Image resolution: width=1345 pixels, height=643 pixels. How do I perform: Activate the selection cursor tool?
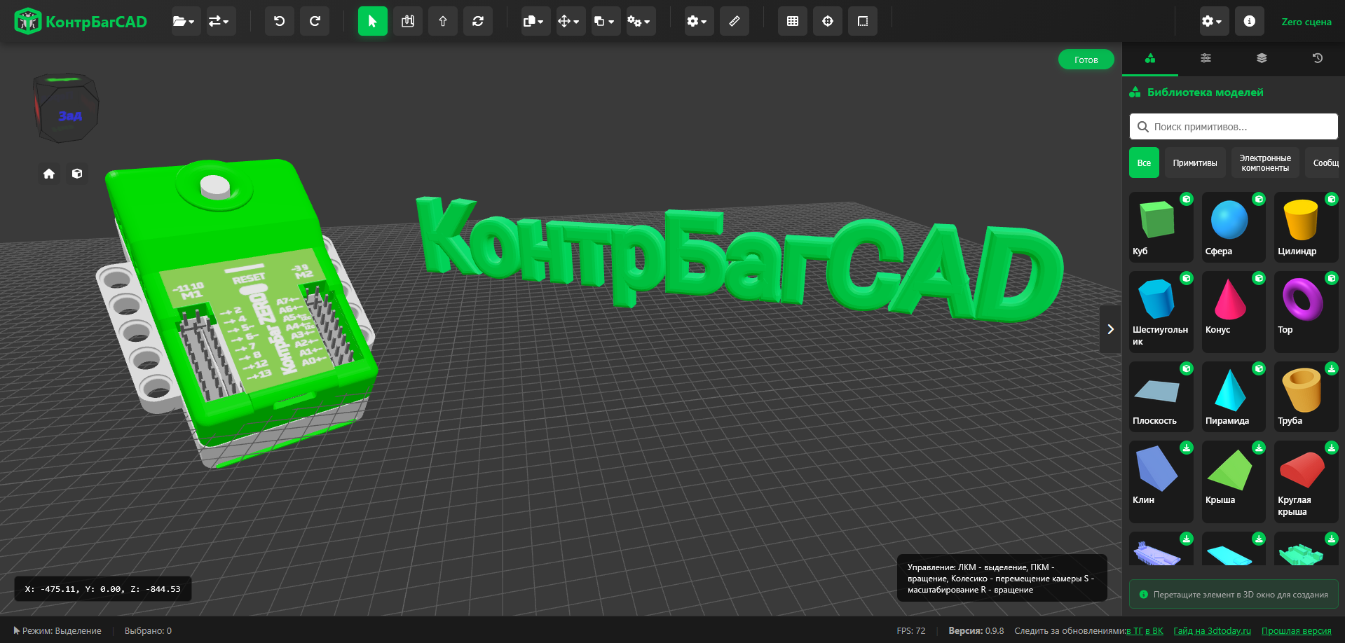click(x=372, y=22)
